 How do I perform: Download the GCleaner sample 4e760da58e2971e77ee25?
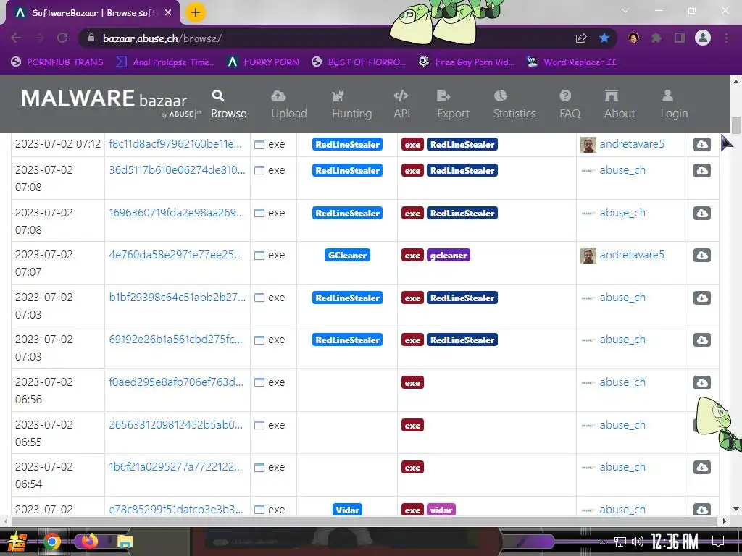pos(701,256)
